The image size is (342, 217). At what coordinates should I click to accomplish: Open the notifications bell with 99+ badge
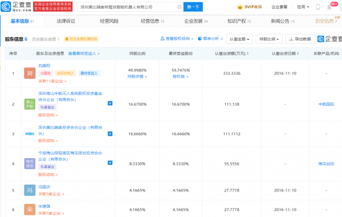point(328,8)
